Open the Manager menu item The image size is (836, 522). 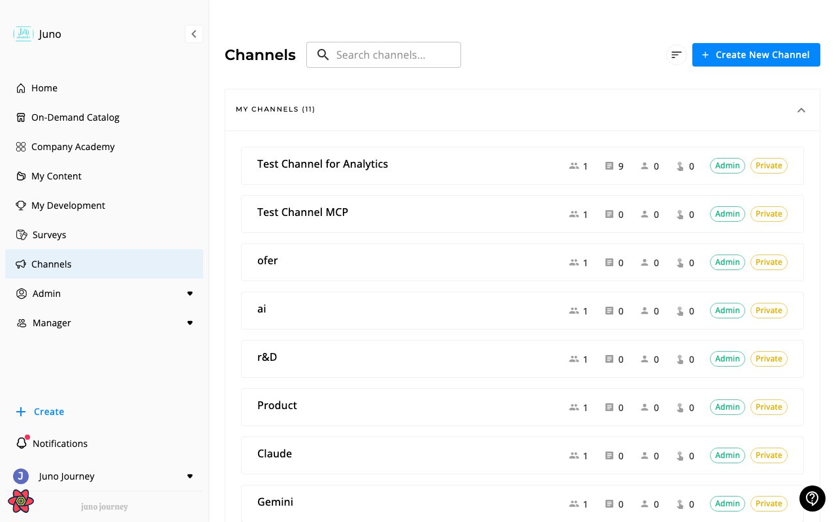(x=104, y=323)
